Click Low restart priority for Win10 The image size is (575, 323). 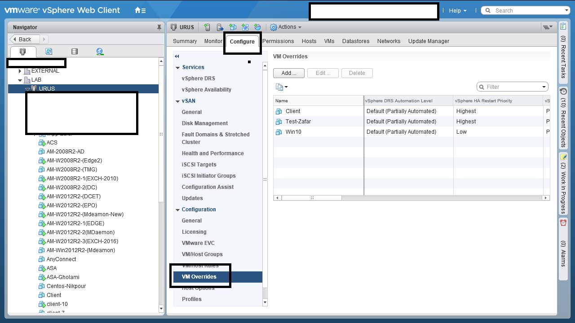(461, 132)
